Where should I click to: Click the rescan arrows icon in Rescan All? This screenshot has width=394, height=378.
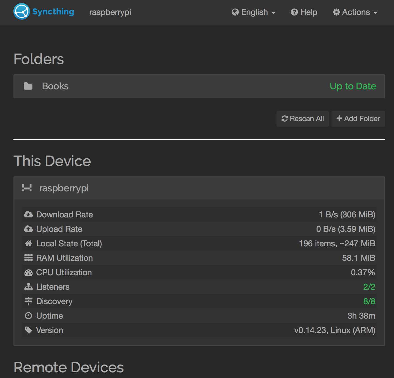point(285,119)
